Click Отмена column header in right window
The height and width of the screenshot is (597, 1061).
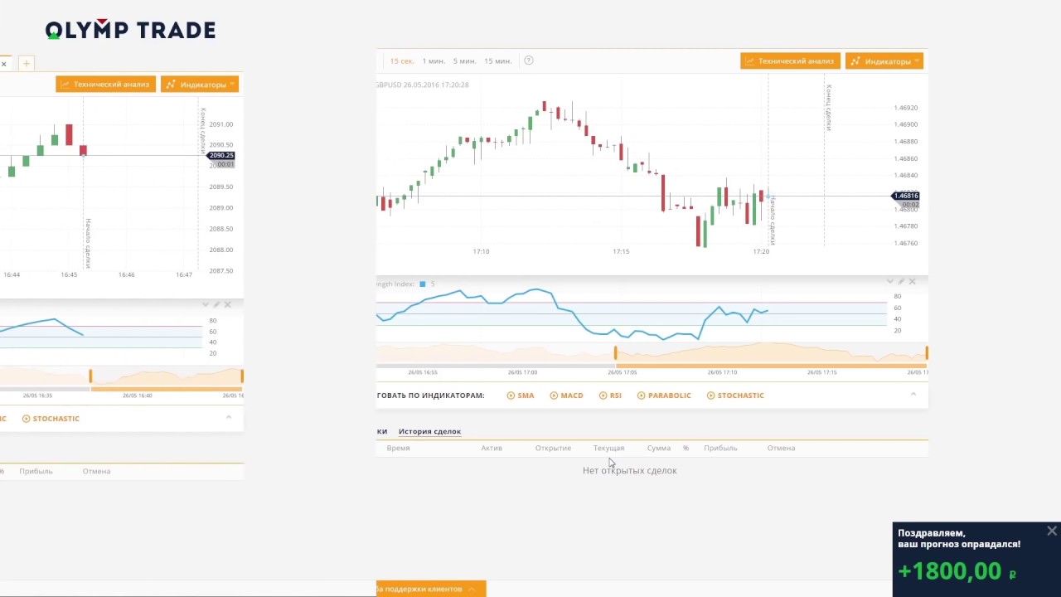pyautogui.click(x=781, y=448)
